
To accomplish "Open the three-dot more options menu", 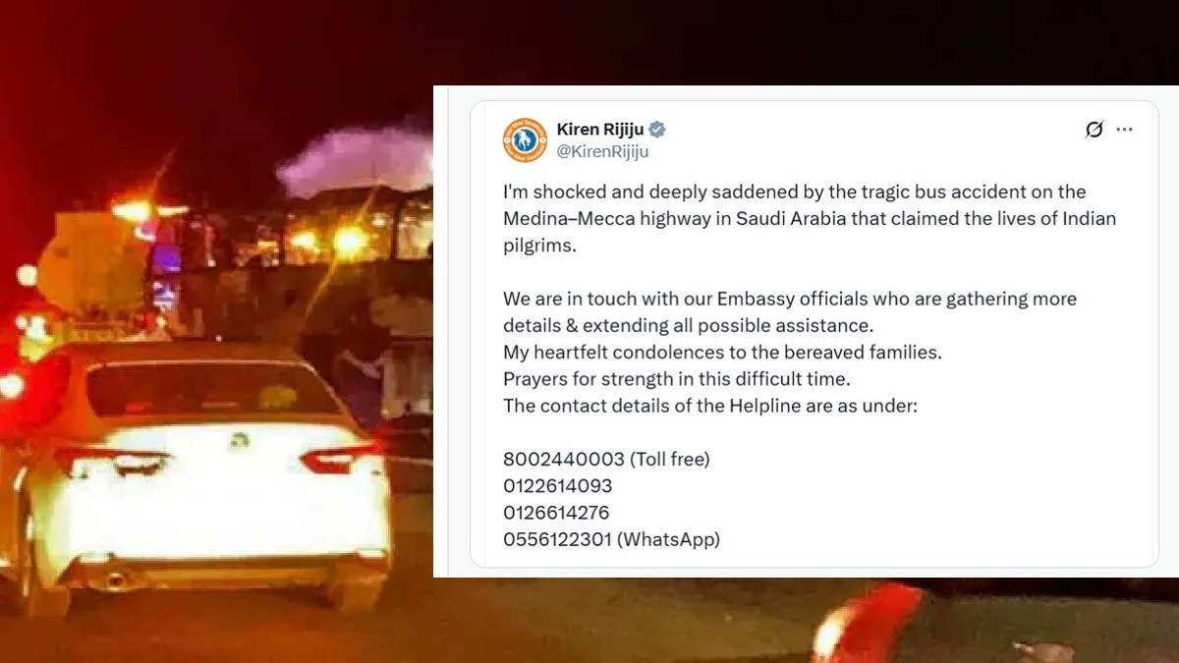I will coord(1125,130).
